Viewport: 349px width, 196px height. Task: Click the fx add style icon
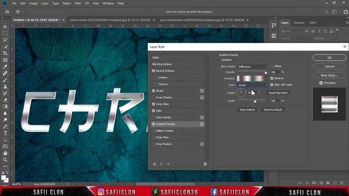click(154, 164)
